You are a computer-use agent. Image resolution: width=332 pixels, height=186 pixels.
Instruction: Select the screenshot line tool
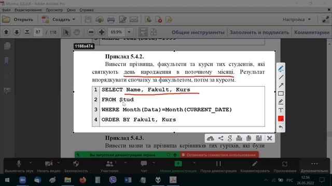pyautogui.click(x=281, y=77)
